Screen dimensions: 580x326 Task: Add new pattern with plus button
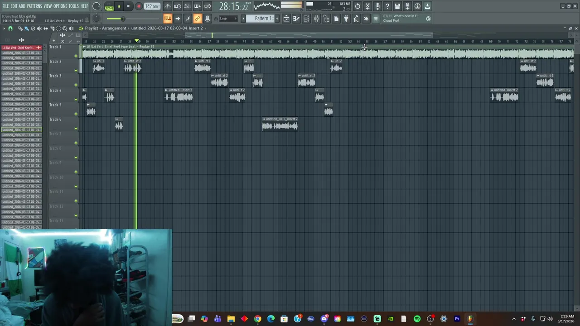click(277, 19)
